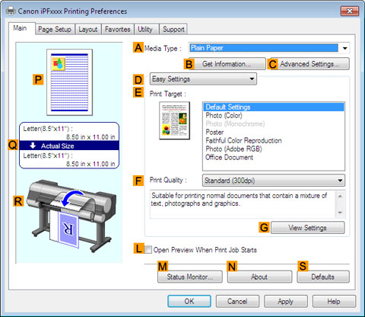Open the Print Quality dropdown
The image size is (365, 317).
tap(274, 181)
